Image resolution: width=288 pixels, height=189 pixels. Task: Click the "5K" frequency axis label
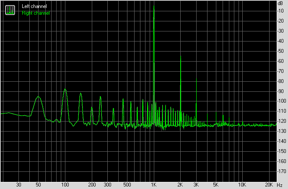(x=215, y=185)
